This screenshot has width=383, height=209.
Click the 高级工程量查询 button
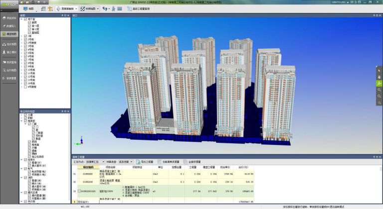tap(137, 8)
